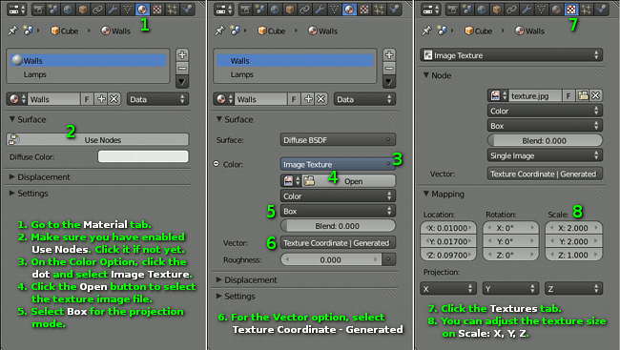Open the Texture checker tab in the left panel
Screen dimensions: 620x350
click(157, 10)
